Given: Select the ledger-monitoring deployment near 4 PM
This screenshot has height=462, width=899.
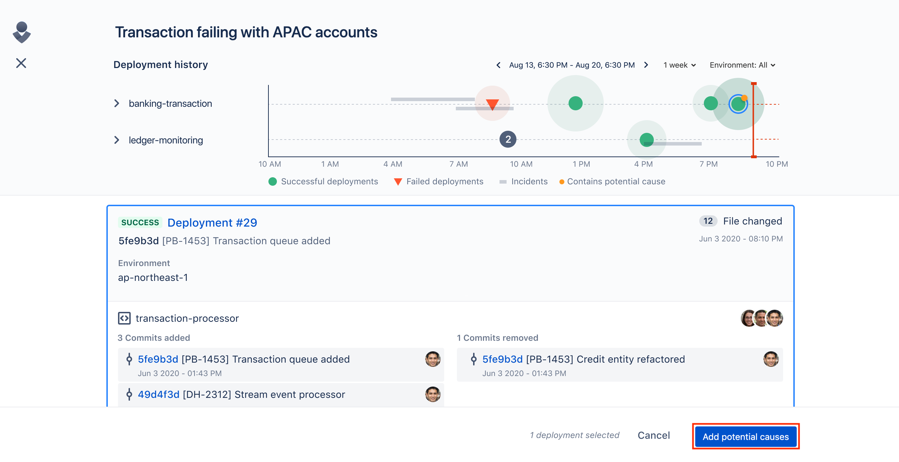Looking at the screenshot, I should [x=647, y=140].
